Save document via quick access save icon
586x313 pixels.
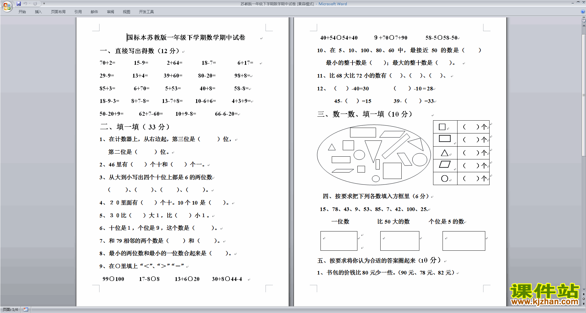19,4
